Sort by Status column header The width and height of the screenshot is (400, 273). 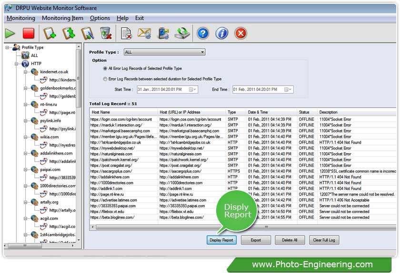(x=307, y=112)
